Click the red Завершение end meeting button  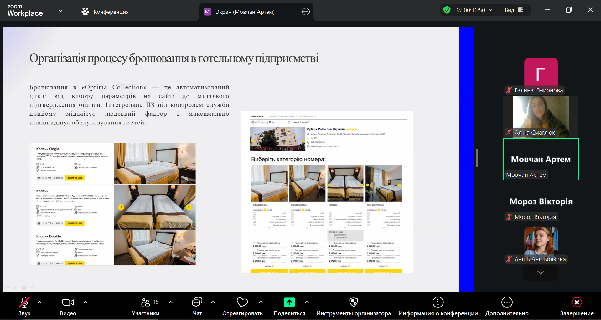pyautogui.click(x=577, y=302)
